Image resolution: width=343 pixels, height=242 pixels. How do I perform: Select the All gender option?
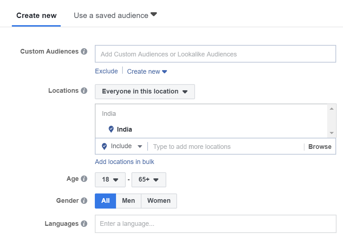[x=106, y=201]
